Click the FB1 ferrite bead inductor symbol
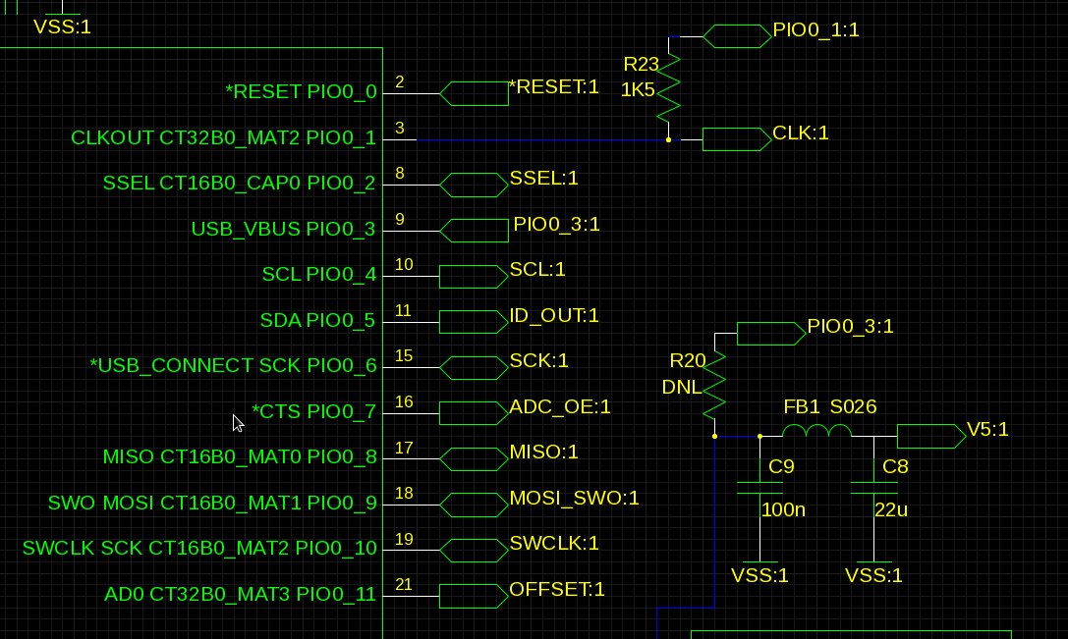The image size is (1068, 639). click(816, 431)
